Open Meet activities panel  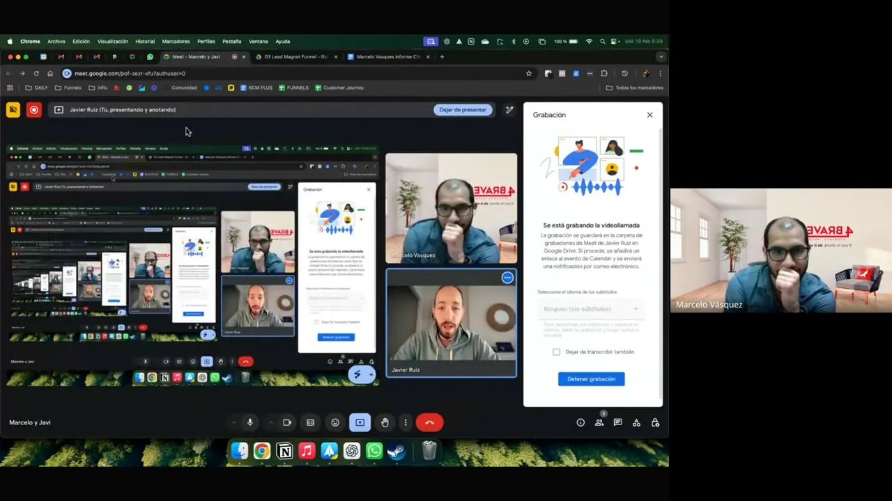pyautogui.click(x=636, y=422)
